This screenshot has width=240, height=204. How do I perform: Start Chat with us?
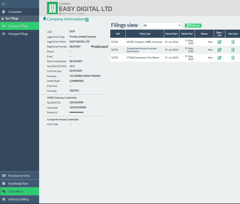pos(20,191)
